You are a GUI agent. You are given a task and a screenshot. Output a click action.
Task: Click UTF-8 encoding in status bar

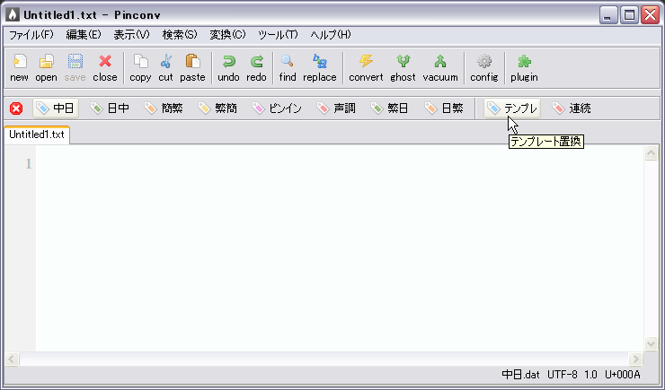coord(562,375)
